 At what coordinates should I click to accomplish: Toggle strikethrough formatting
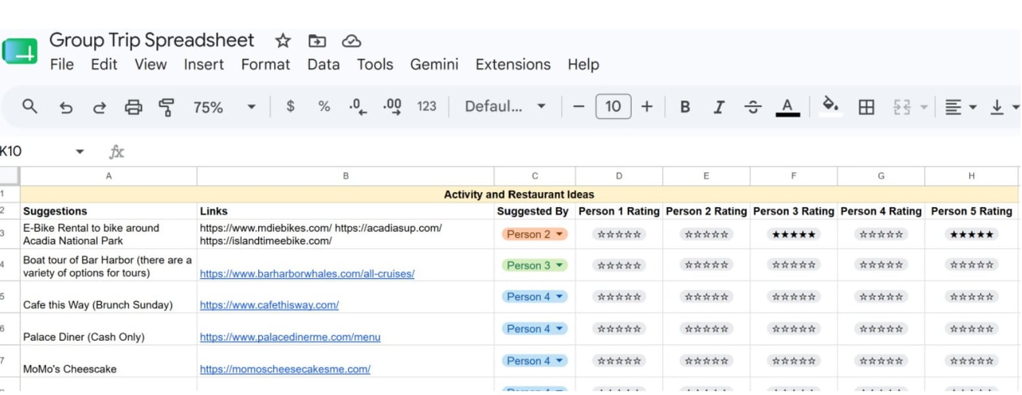[x=753, y=107]
